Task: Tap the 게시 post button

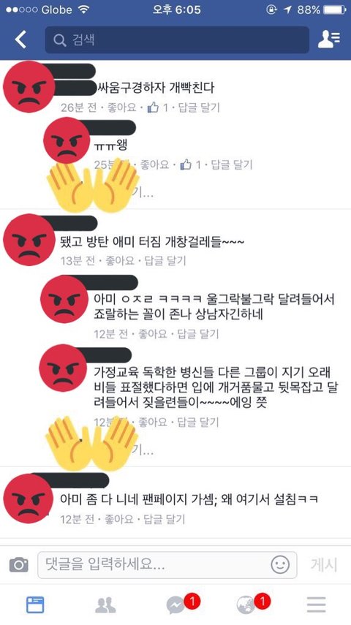Action: click(324, 564)
